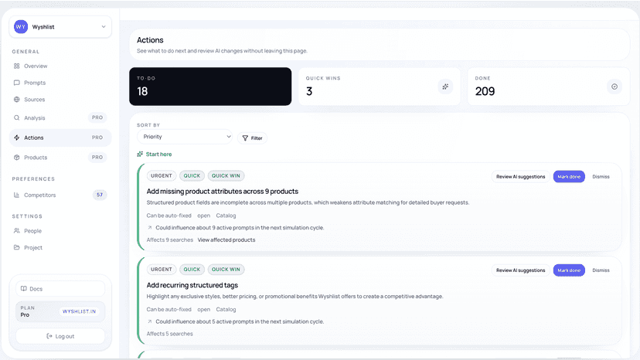Click PRO badge next to Analysis
Image resolution: width=640 pixels, height=360 pixels.
pos(97,117)
